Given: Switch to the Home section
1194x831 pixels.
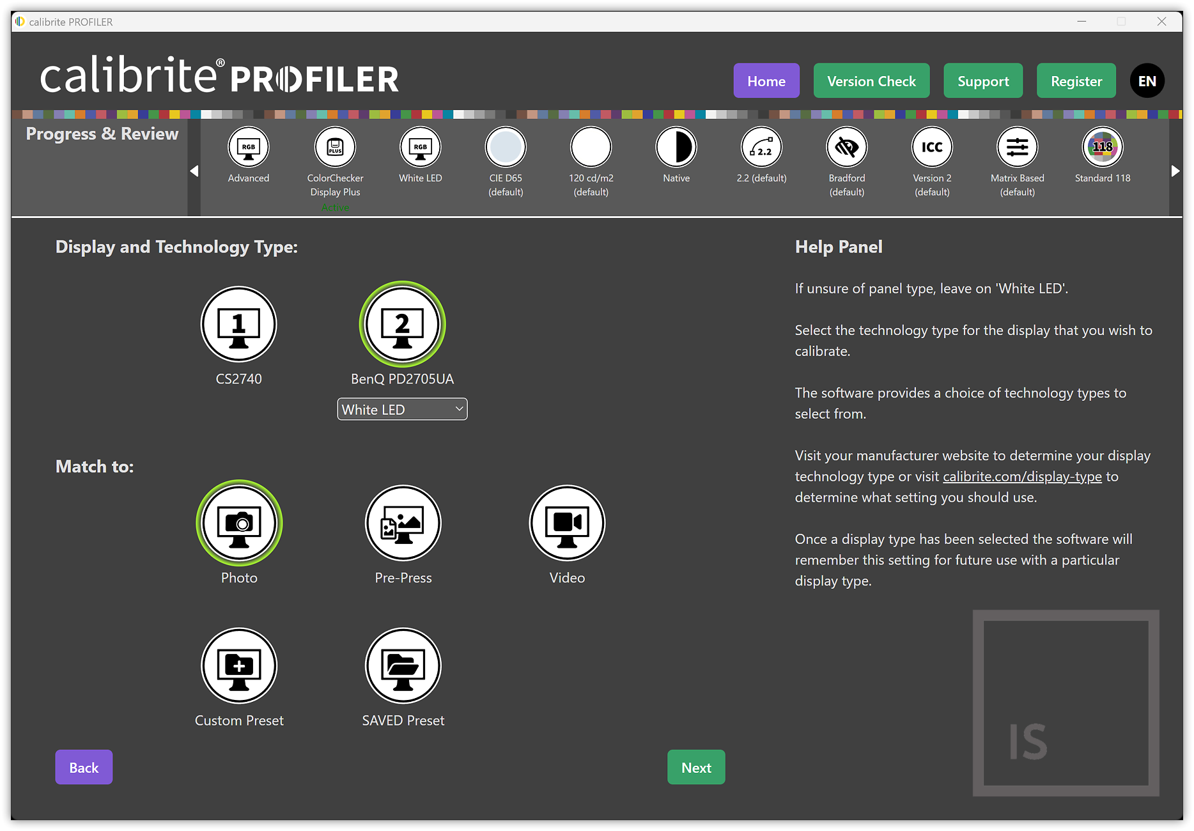Looking at the screenshot, I should click(x=766, y=81).
